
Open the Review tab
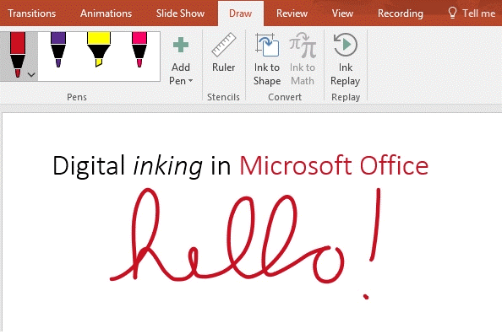[x=292, y=13]
